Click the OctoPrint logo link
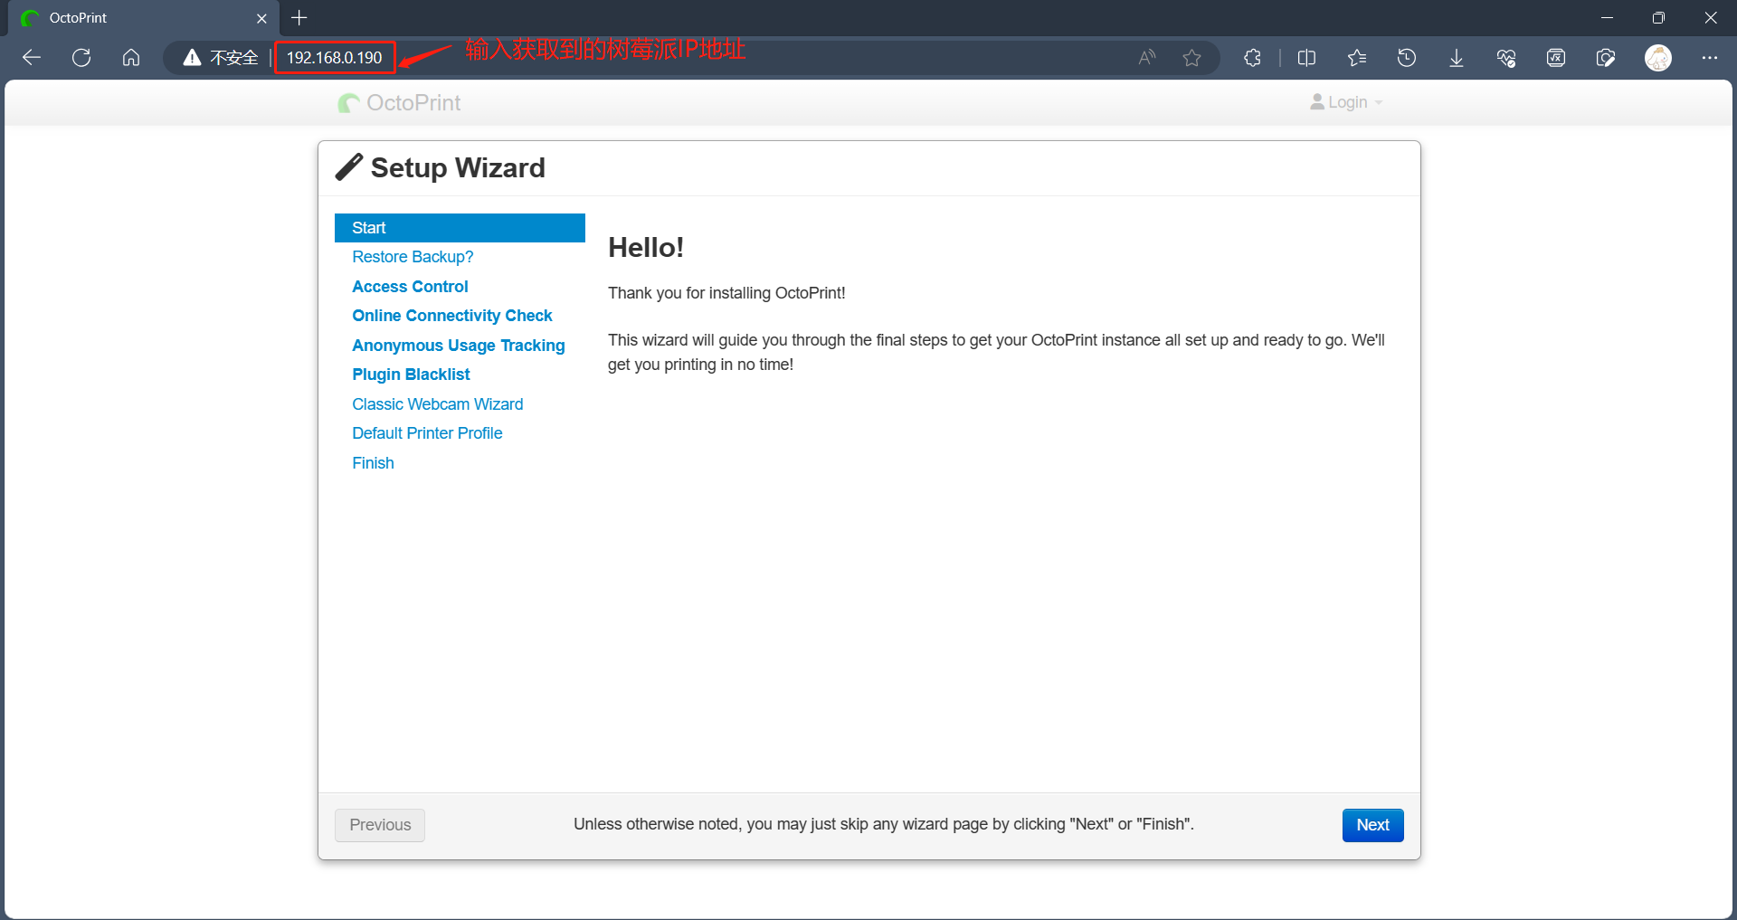This screenshot has height=920, width=1737. (399, 103)
